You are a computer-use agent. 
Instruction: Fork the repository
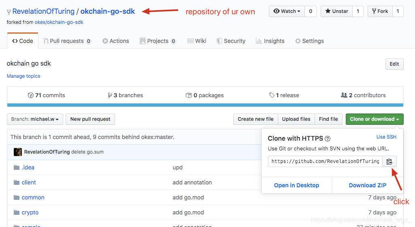380,11
